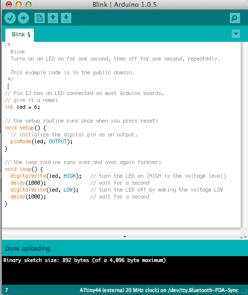248x295 pixels.
Task: Click 'digitalWrite(led, HIGH);' statement
Action: coord(46,176)
